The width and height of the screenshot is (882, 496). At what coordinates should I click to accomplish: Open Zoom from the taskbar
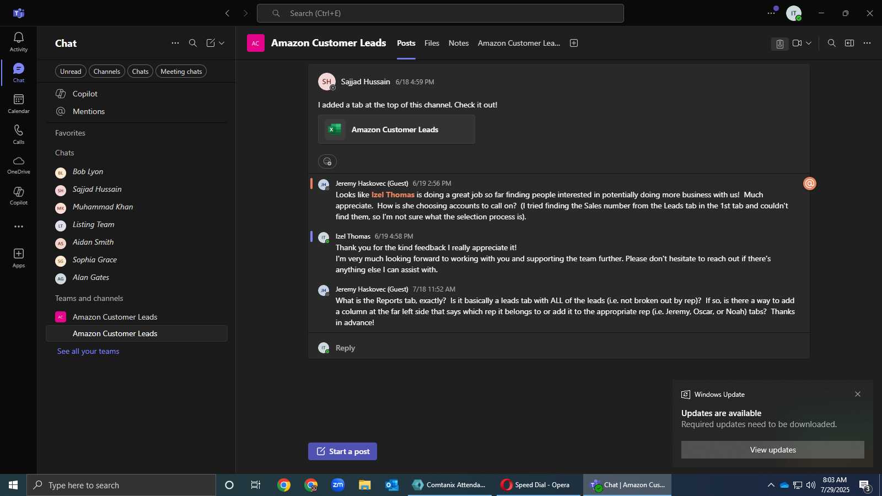(x=338, y=485)
